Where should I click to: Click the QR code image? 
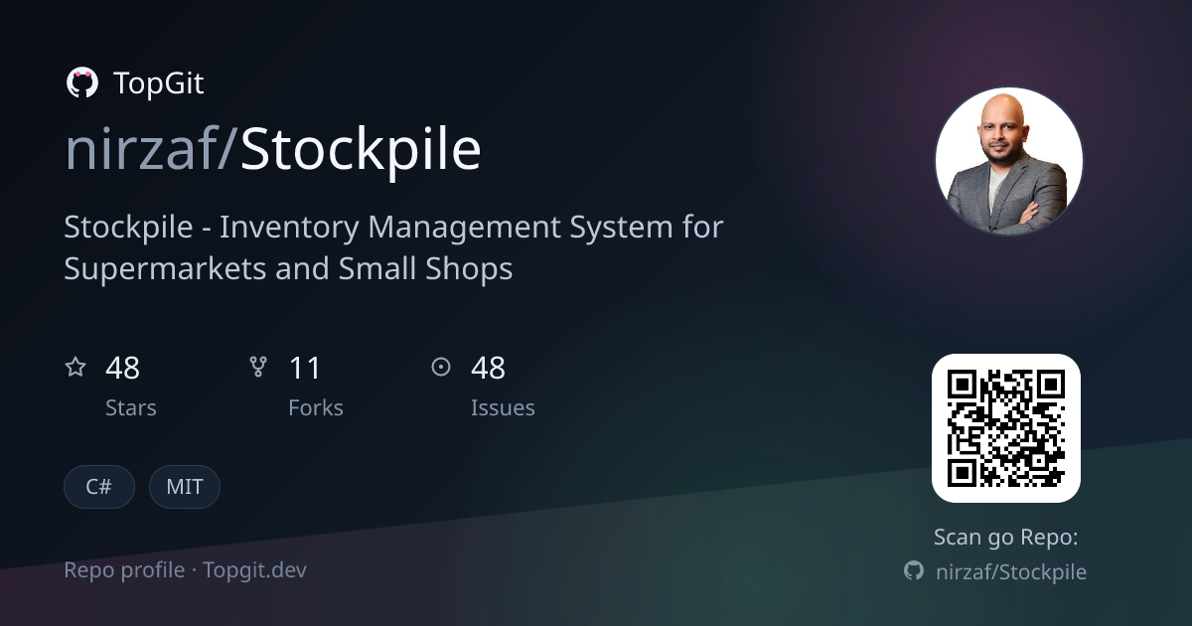[1006, 428]
